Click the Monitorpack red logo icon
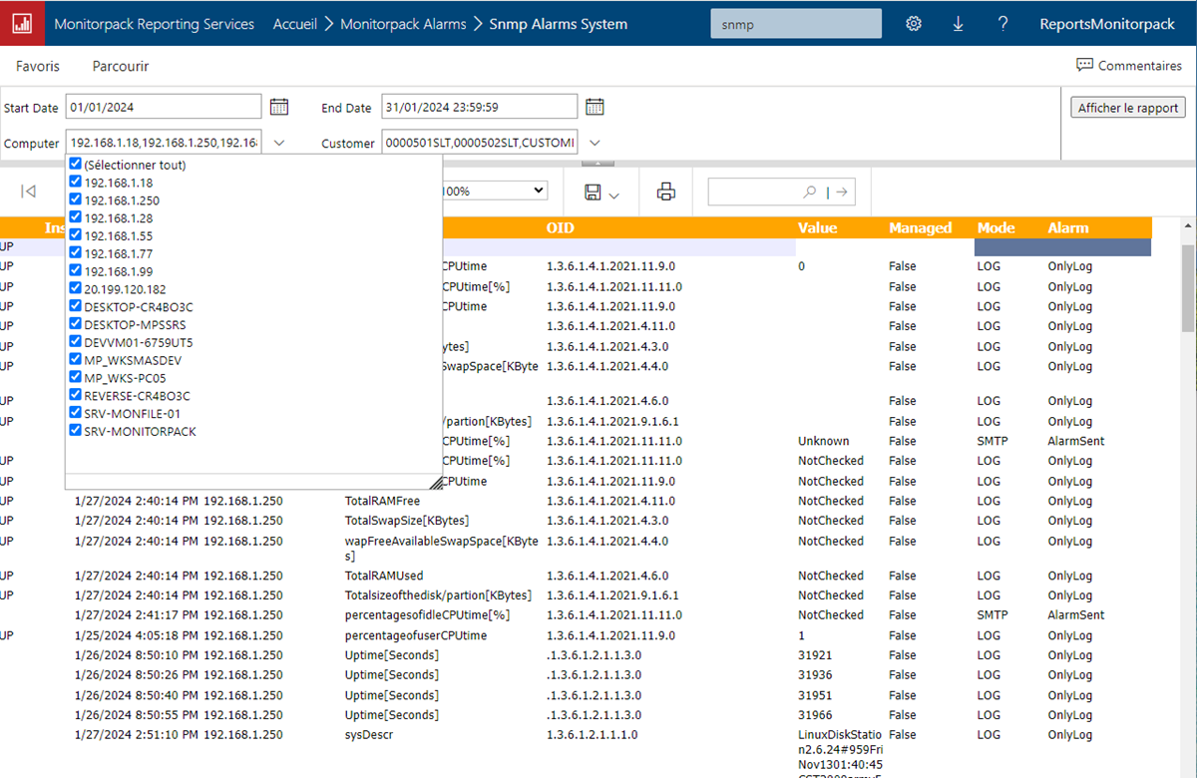This screenshot has width=1197, height=778. (x=22, y=23)
